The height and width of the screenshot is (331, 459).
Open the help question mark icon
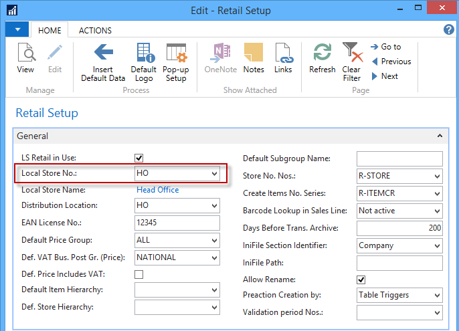(x=449, y=30)
